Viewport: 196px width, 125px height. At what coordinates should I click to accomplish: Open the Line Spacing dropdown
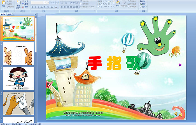(x=77, y=3)
